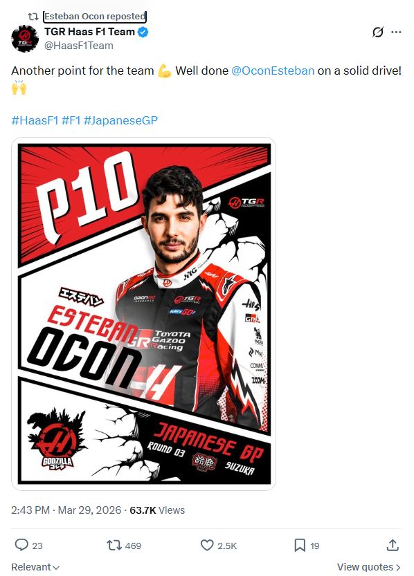This screenshot has height=576, width=414.
Task: Like the post with heart icon
Action: pyautogui.click(x=207, y=545)
